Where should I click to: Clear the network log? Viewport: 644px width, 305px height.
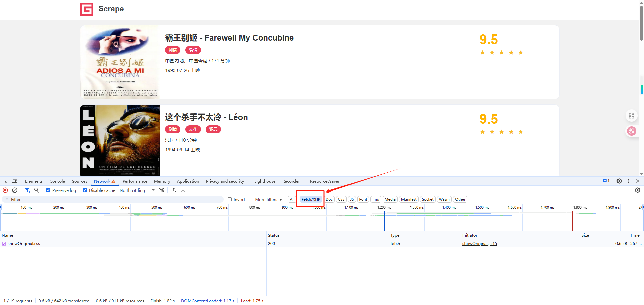click(x=15, y=190)
